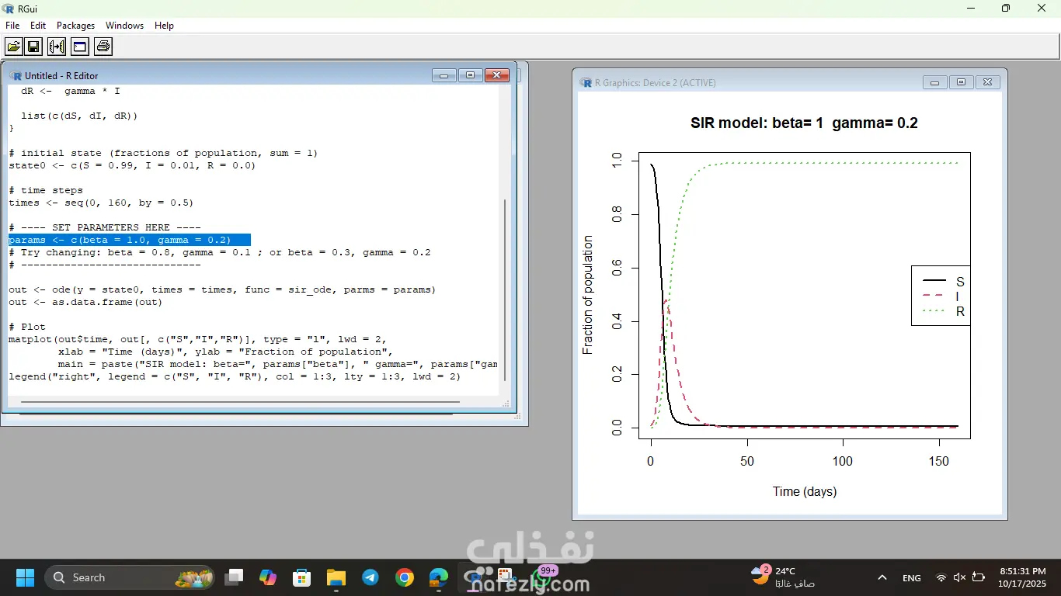Open the ENG language input switcher
This screenshot has width=1061, height=596.
[911, 577]
